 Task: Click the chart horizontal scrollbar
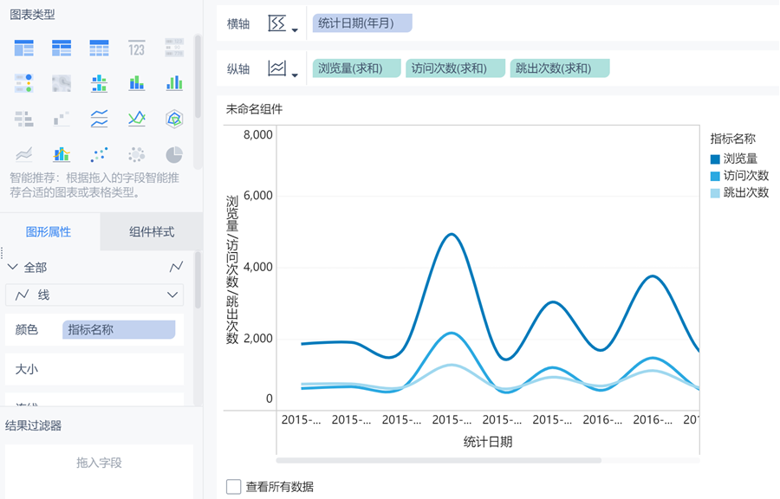click(x=439, y=460)
